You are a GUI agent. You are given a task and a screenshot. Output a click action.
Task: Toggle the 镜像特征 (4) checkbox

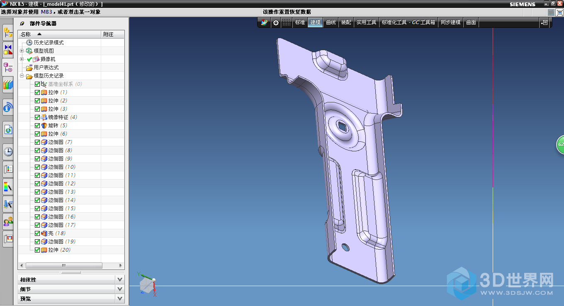[37, 117]
